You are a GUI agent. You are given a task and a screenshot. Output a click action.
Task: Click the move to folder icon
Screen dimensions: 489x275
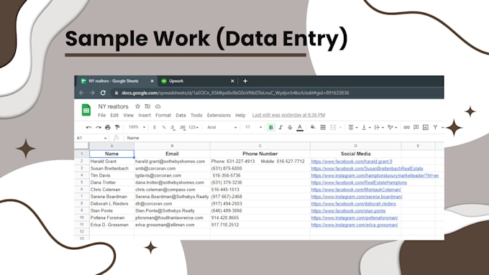click(x=147, y=106)
